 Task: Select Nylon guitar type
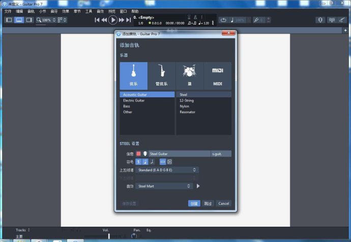(204, 106)
